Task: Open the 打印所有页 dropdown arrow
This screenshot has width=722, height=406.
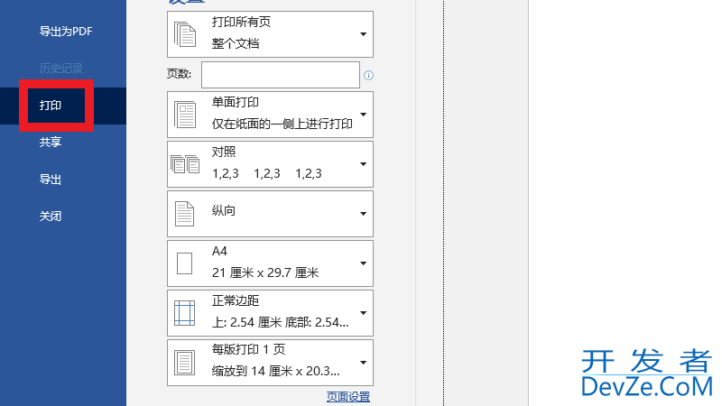Action: [364, 34]
